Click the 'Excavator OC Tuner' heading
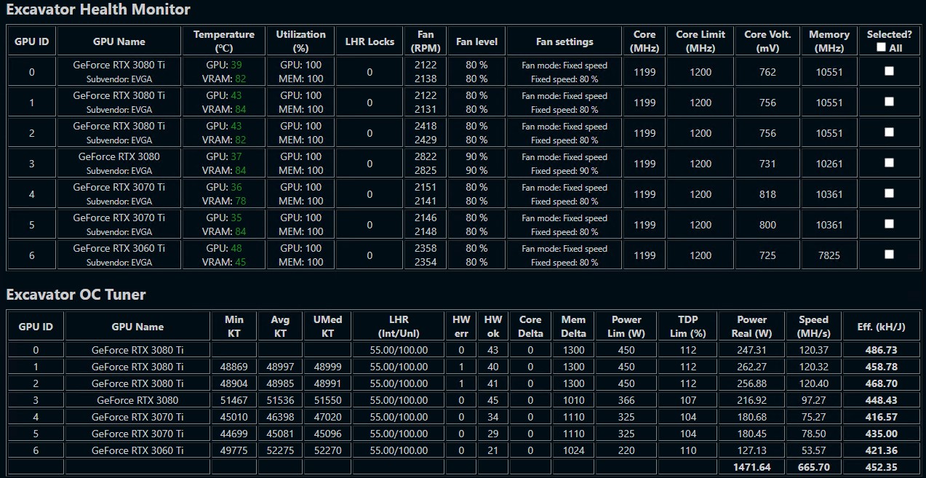The height and width of the screenshot is (478, 926). 76,295
